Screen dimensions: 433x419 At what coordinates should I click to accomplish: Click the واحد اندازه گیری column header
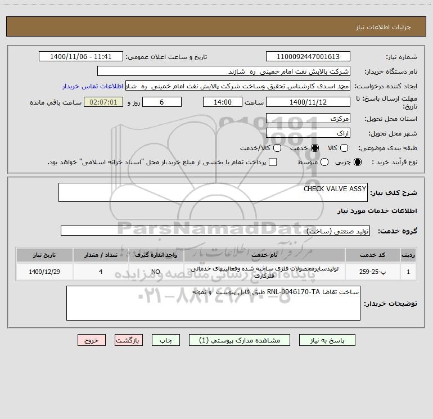click(156, 255)
